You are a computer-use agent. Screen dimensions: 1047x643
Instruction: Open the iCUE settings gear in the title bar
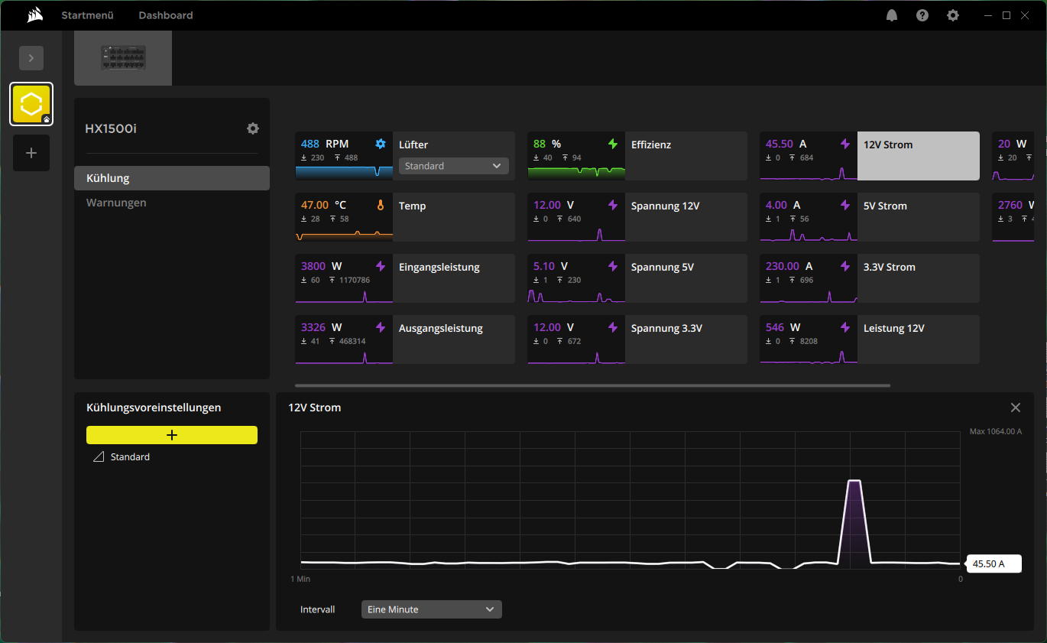[x=953, y=15]
